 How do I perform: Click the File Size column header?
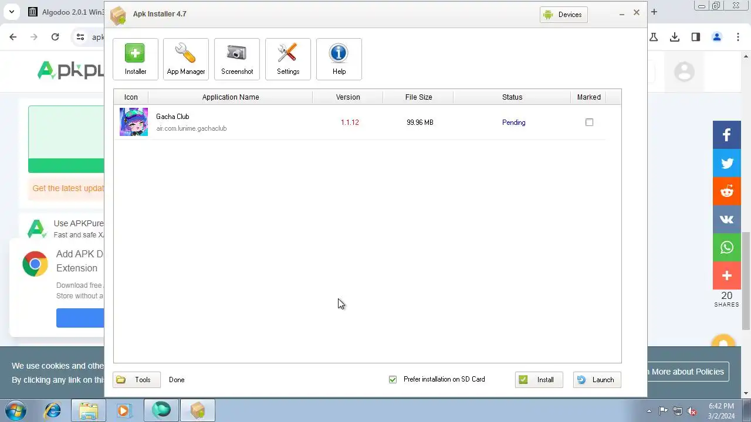coord(419,97)
